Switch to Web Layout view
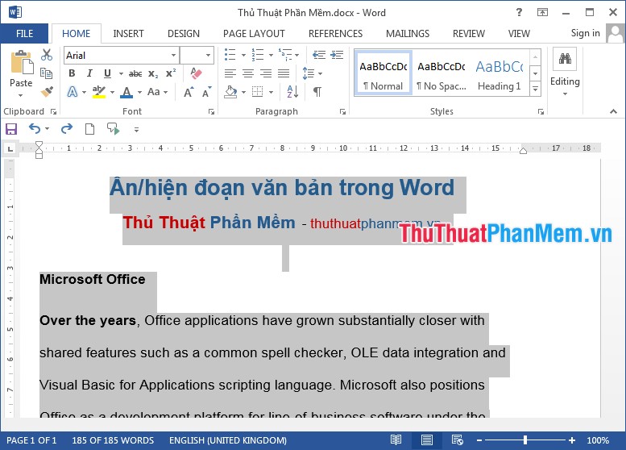 pyautogui.click(x=458, y=440)
